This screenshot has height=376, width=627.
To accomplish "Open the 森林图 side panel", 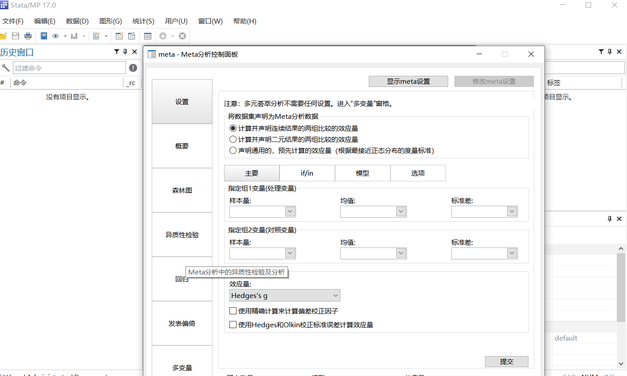I will [182, 190].
